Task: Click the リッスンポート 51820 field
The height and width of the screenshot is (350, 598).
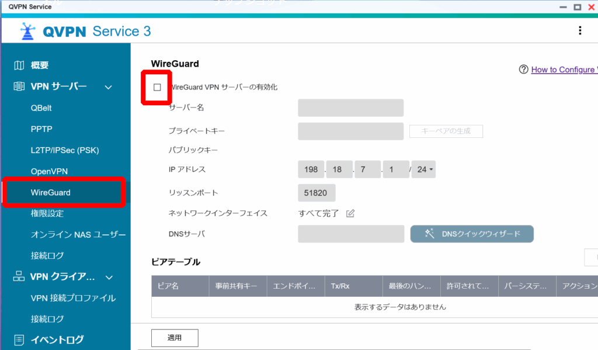Action: pyautogui.click(x=317, y=193)
